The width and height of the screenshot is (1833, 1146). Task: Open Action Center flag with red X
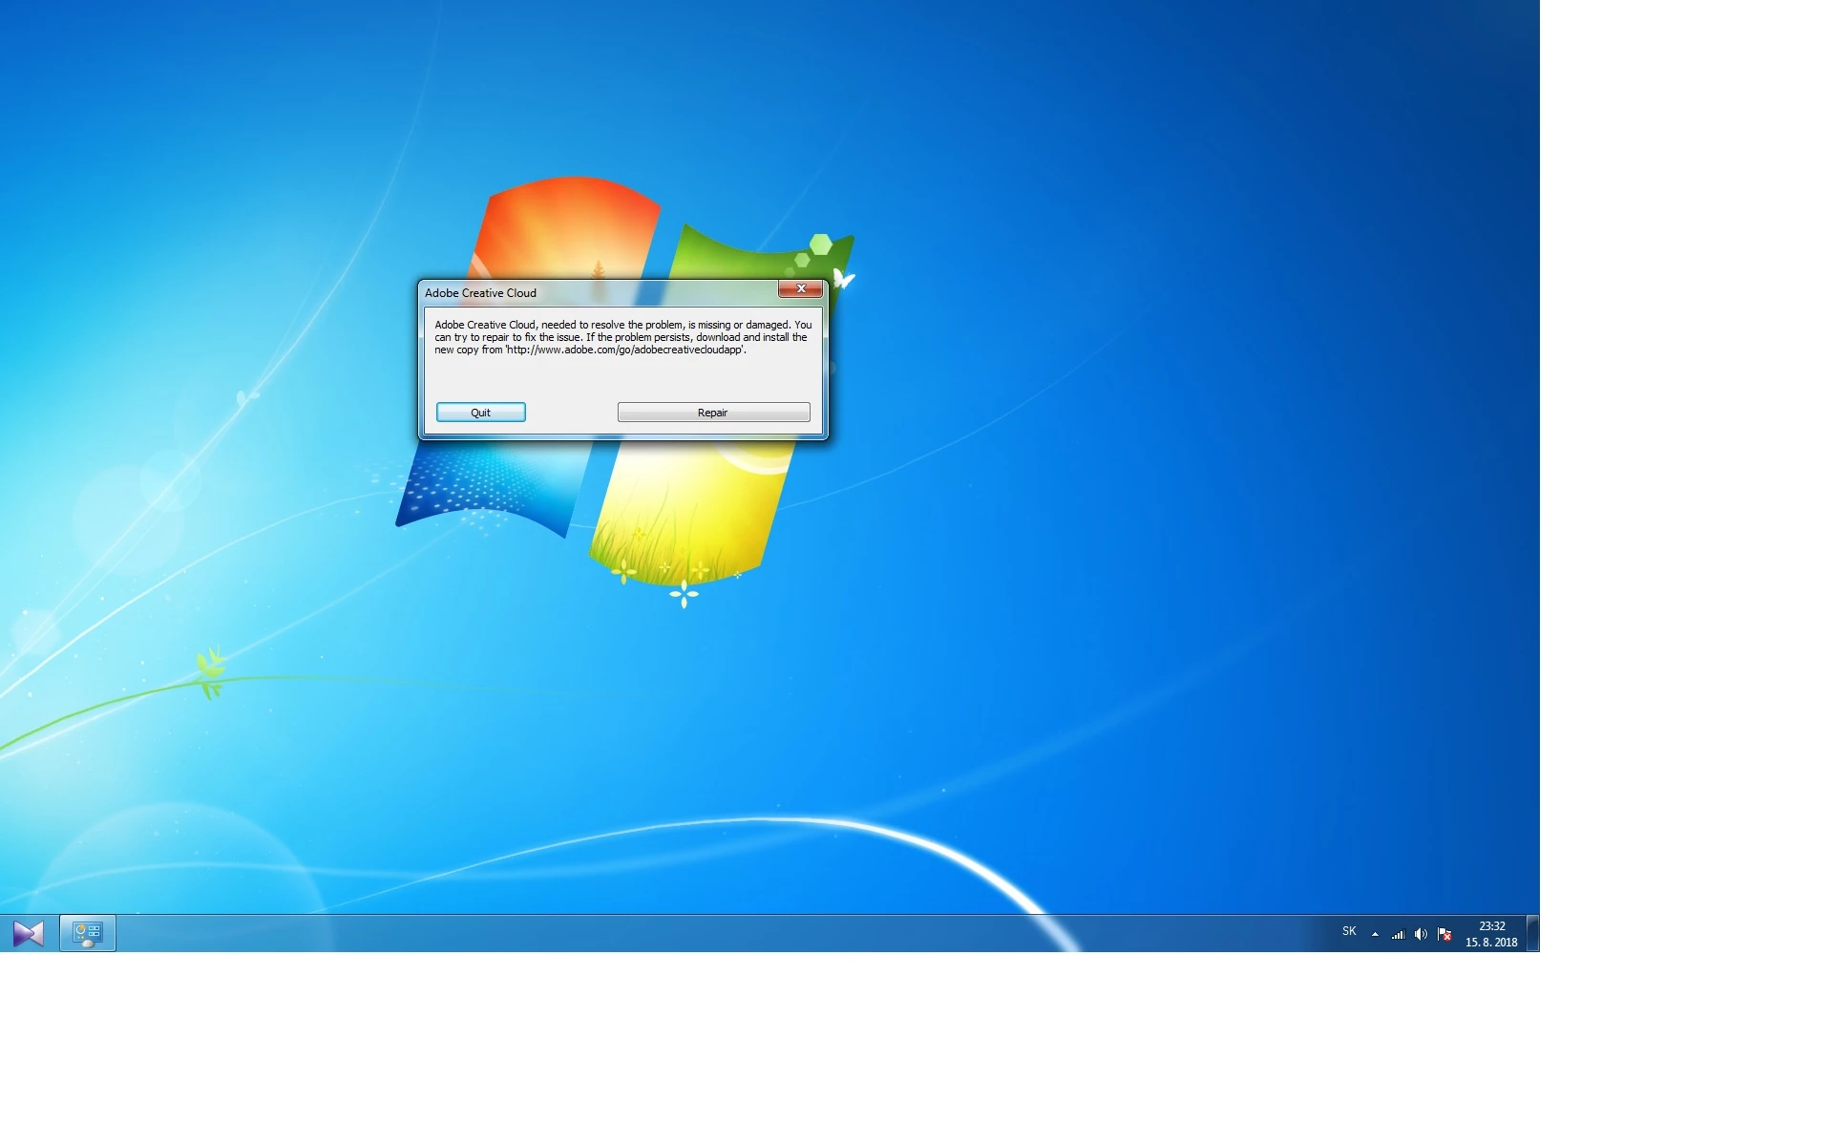[x=1444, y=934]
